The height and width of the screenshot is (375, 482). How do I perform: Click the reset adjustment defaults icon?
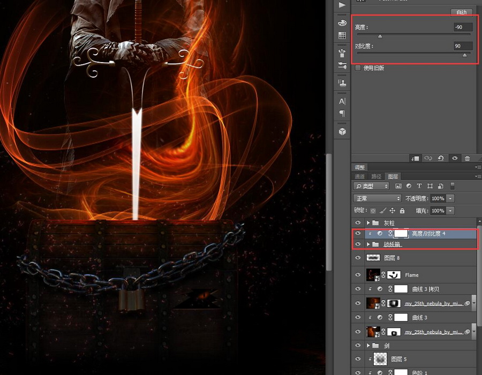pos(440,158)
